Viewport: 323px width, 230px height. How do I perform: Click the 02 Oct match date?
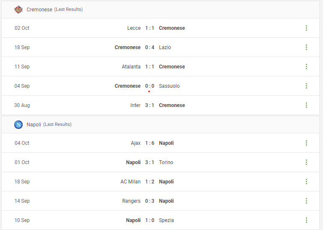point(22,28)
